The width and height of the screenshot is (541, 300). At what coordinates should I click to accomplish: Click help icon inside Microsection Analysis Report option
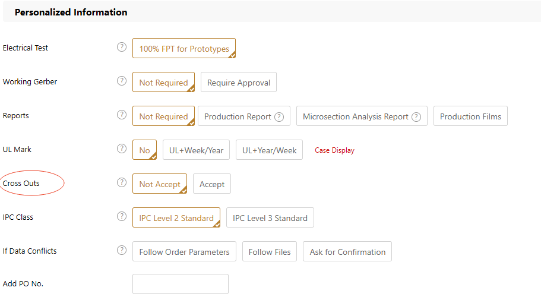tap(416, 117)
